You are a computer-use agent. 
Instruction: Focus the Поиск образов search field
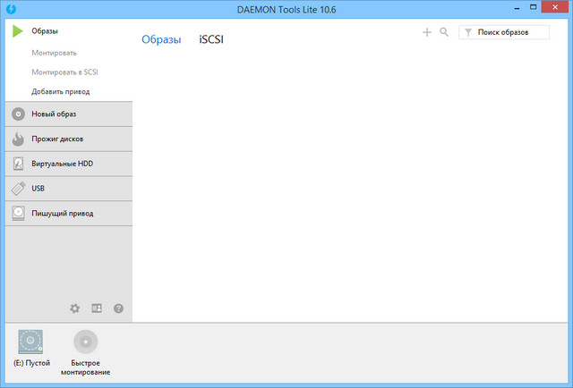(x=504, y=32)
